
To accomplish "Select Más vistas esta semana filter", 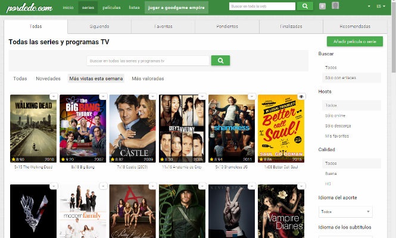I will pos(96,79).
